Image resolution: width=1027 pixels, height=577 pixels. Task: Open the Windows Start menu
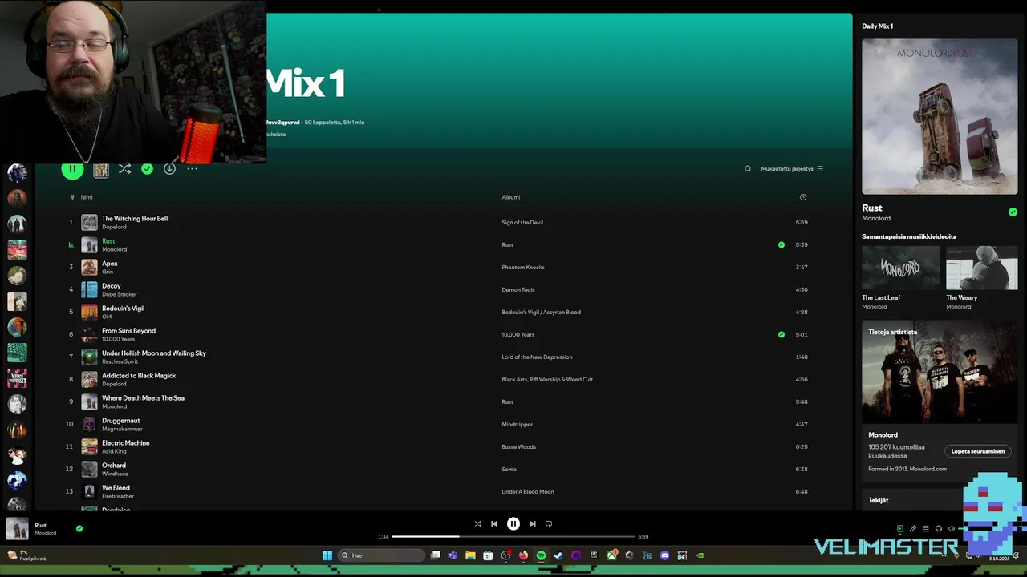(327, 555)
